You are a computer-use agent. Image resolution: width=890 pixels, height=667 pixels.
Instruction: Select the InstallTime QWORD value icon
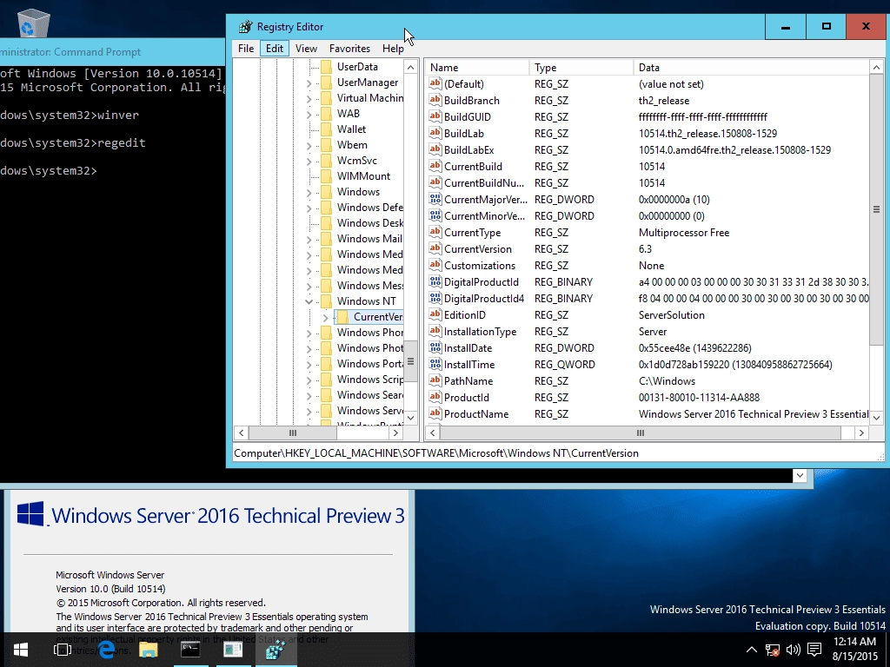tap(435, 364)
